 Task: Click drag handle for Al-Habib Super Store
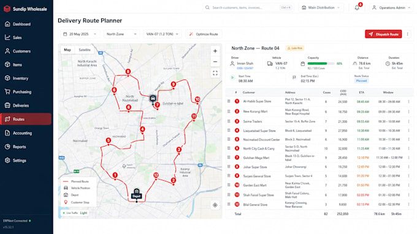tap(229, 101)
